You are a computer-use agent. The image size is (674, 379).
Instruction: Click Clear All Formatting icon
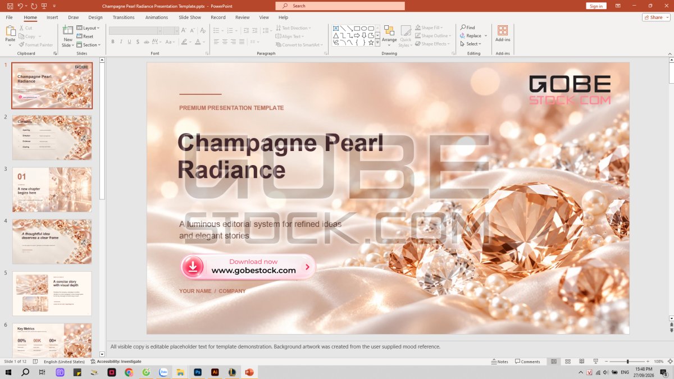click(x=203, y=30)
